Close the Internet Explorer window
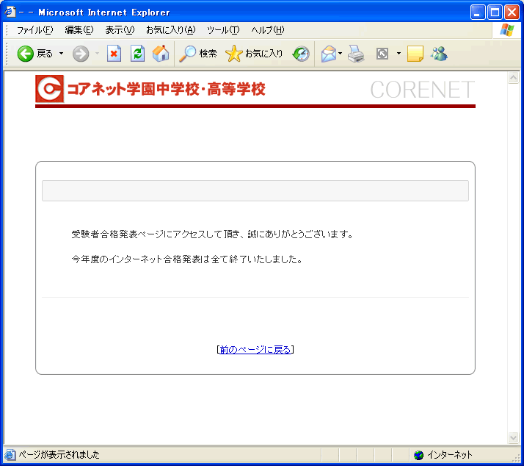Image resolution: width=524 pixels, height=466 pixels. pos(512,12)
